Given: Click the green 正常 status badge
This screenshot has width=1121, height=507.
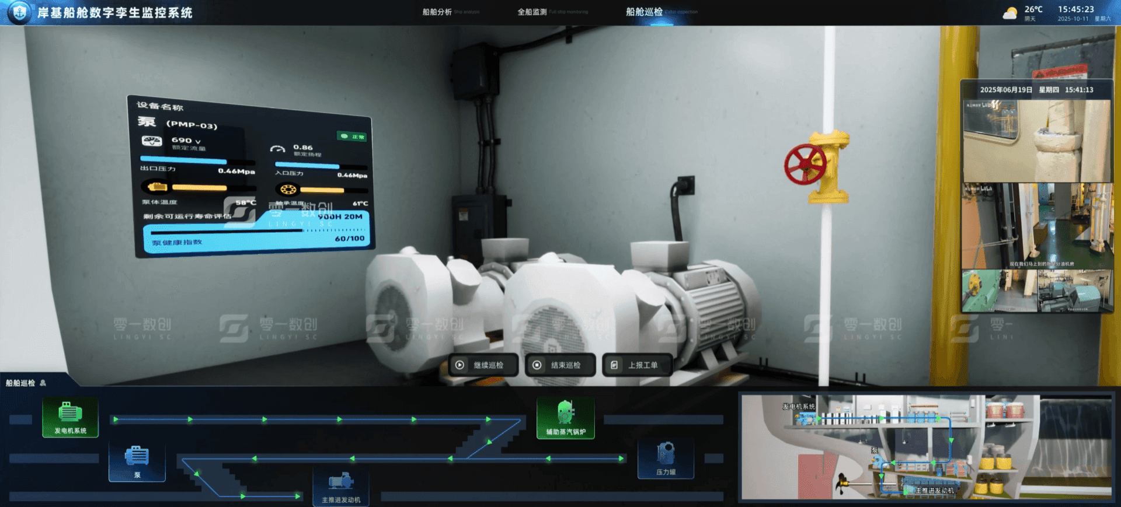Looking at the screenshot, I should 352,137.
